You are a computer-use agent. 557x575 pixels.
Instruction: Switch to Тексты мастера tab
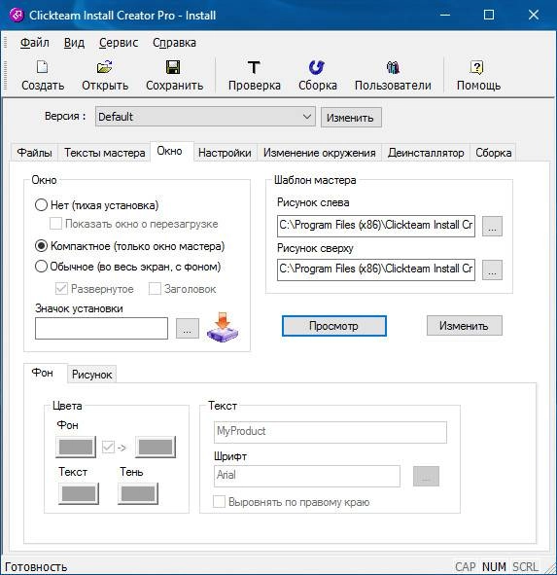coord(104,153)
